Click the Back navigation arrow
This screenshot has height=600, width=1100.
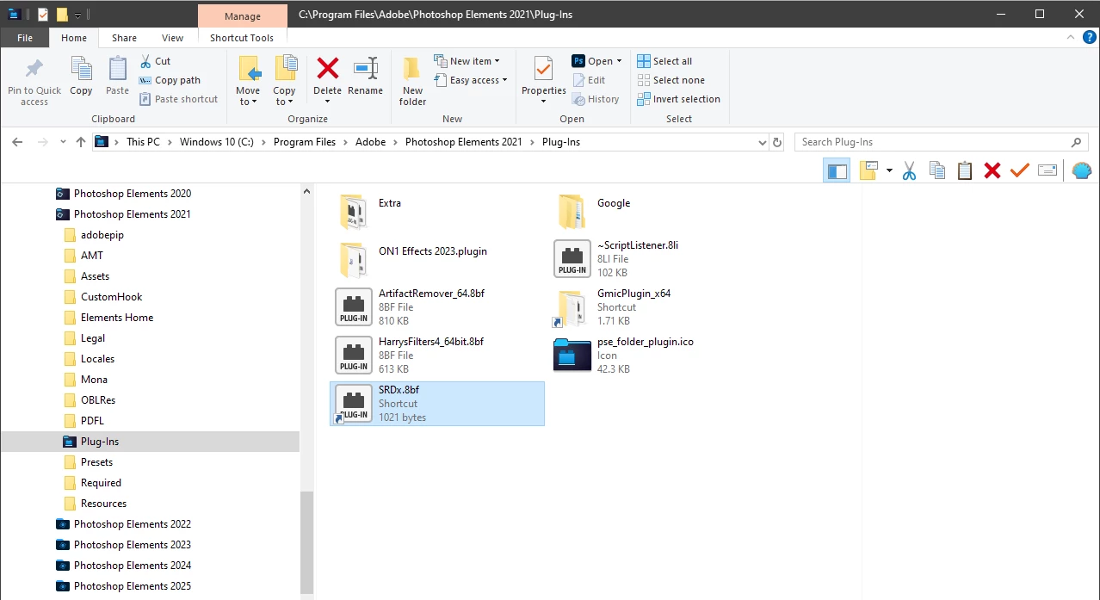(x=17, y=142)
